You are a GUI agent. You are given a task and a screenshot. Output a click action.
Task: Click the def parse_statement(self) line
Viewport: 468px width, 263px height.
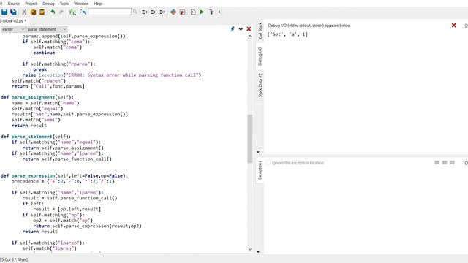[36, 137]
